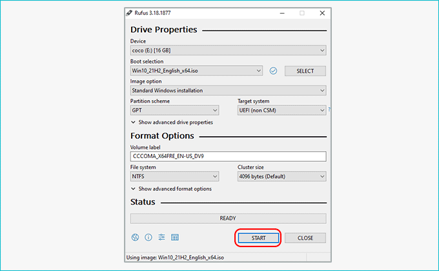Click the CLOSE button
Screen dimensions: 439x271
[305, 238]
